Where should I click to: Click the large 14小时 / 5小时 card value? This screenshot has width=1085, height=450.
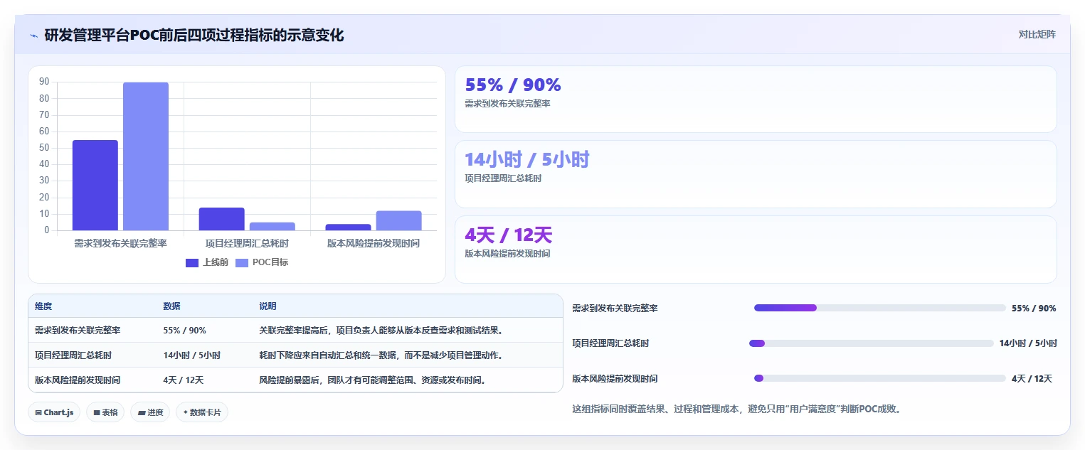(527, 159)
